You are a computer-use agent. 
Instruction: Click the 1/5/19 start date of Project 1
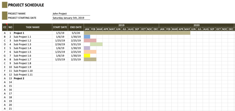click(60, 33)
